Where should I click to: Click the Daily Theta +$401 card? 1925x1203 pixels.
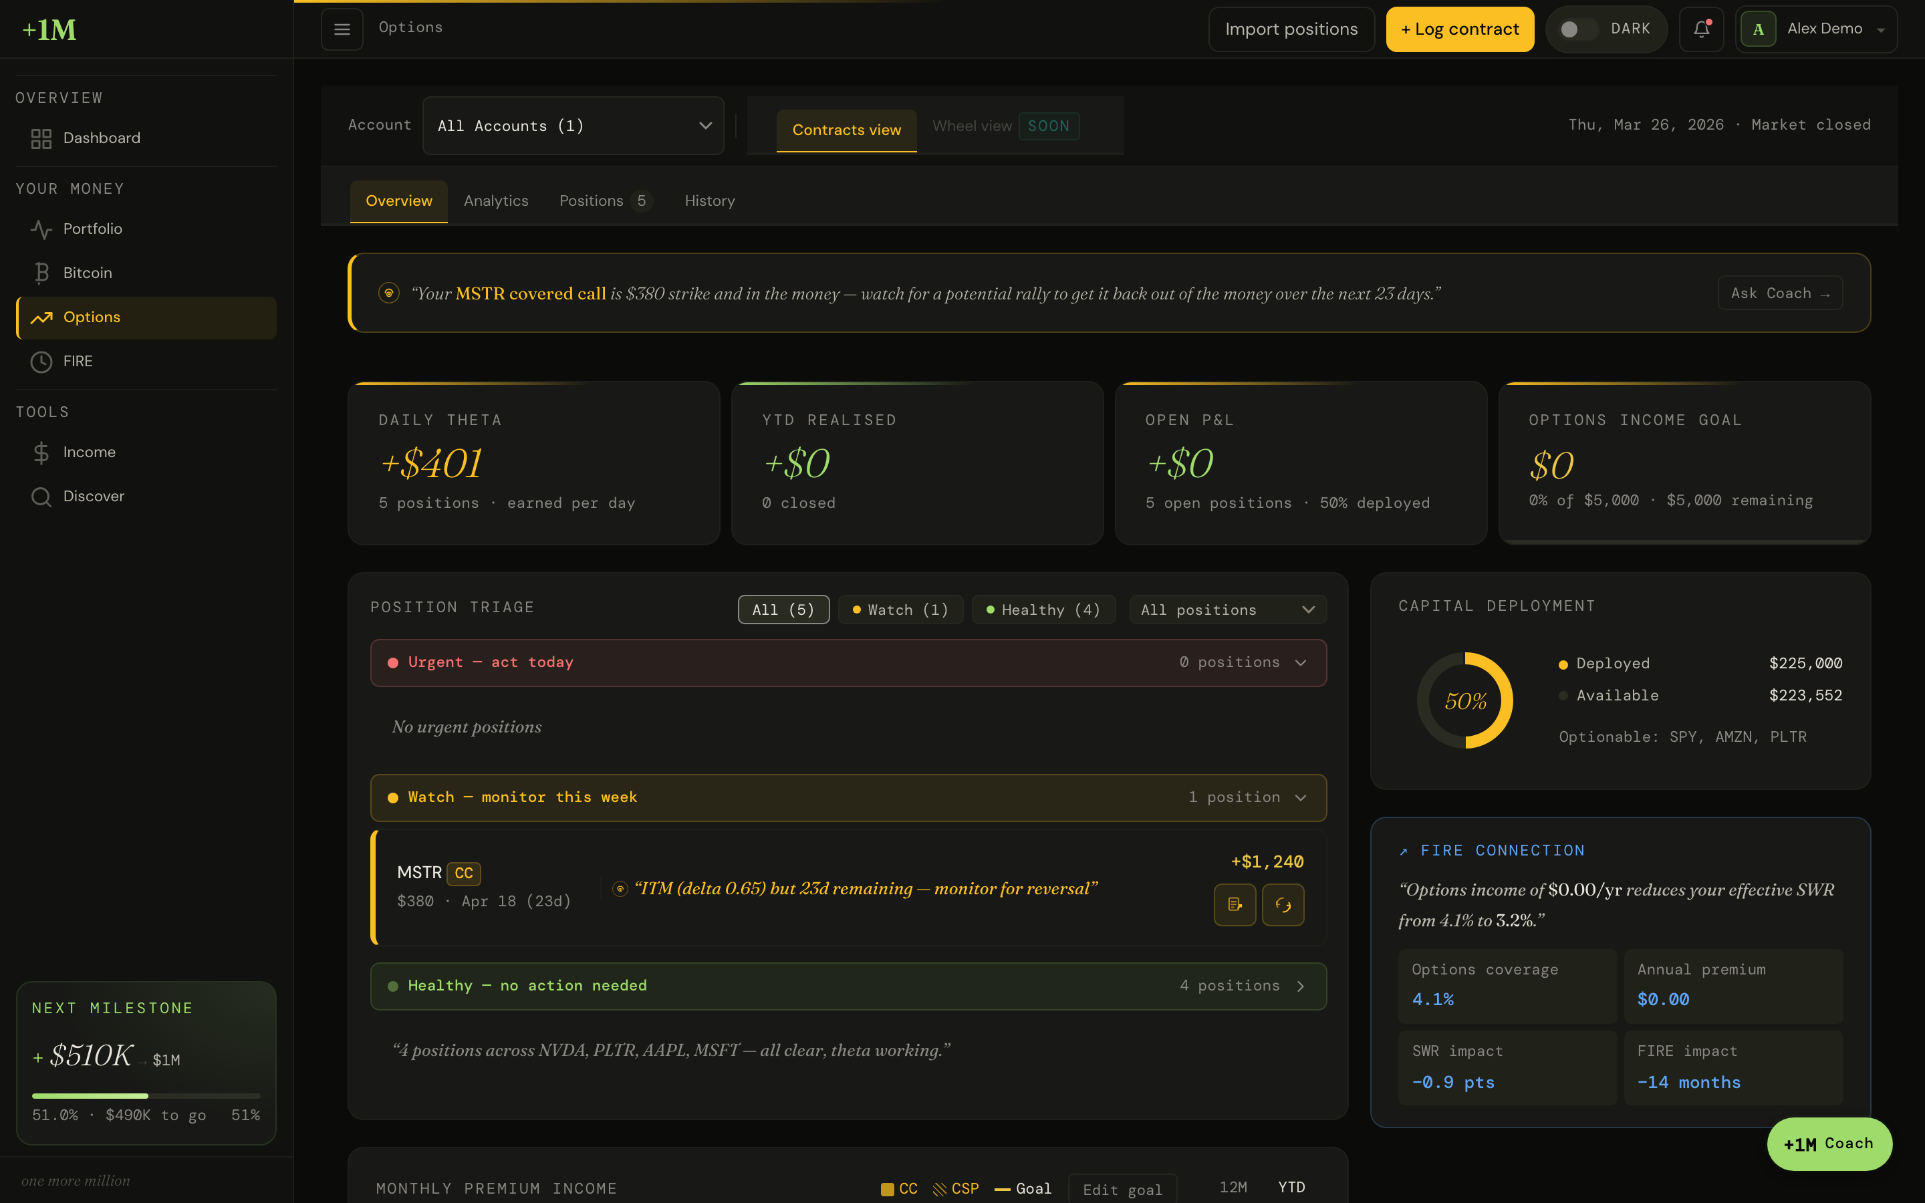tap(534, 464)
